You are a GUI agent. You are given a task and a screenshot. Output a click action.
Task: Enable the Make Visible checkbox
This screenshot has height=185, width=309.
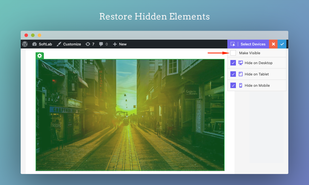click(x=233, y=53)
